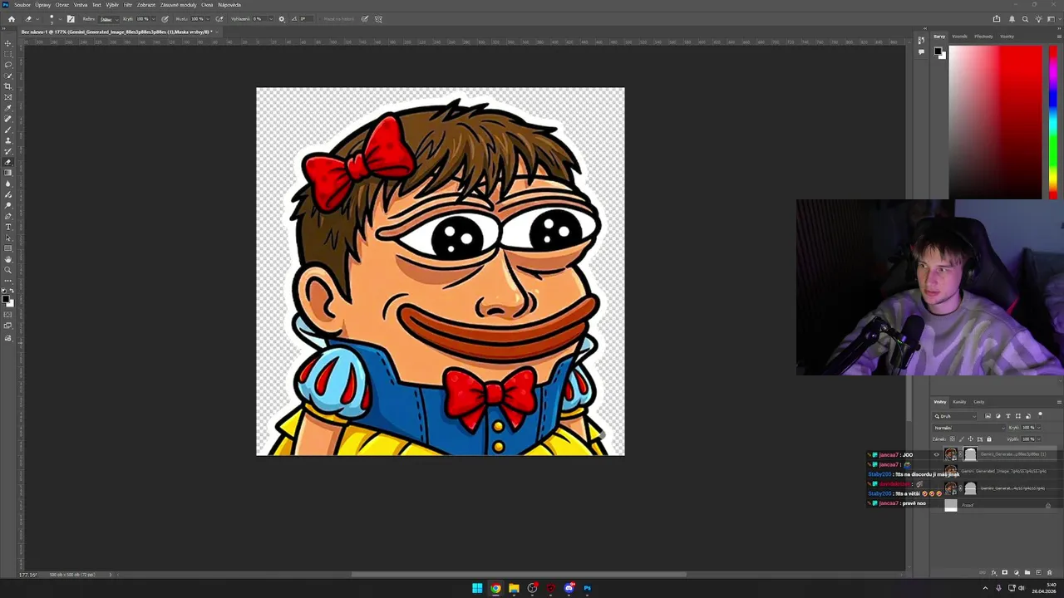Toggle lock transparent pixels

[x=953, y=439]
